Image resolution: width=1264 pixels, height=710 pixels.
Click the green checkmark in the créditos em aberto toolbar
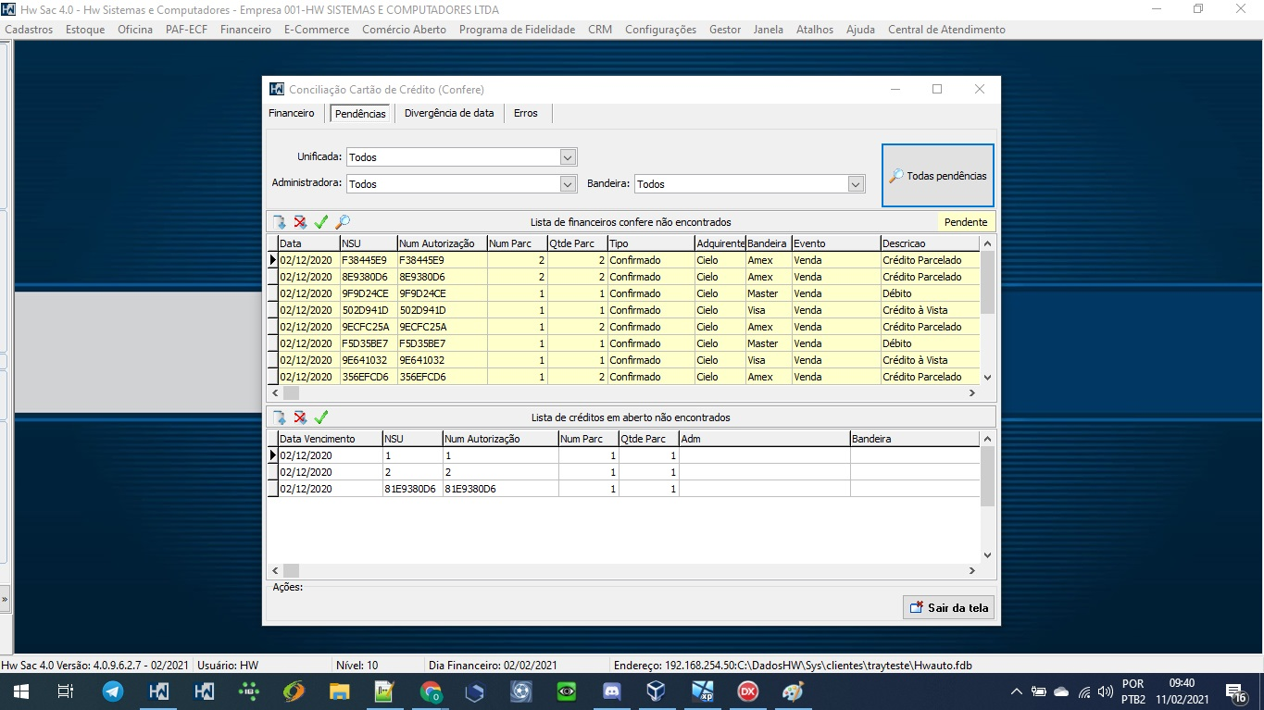click(321, 417)
